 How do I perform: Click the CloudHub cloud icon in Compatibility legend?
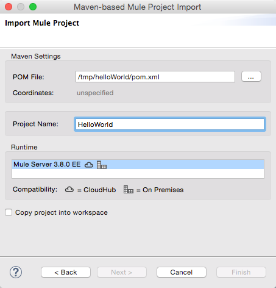[69, 190]
